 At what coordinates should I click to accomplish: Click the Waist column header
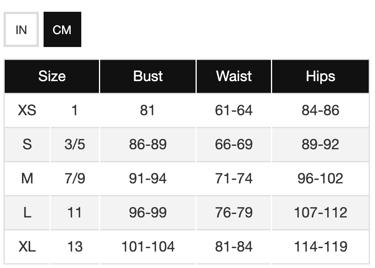point(234,76)
